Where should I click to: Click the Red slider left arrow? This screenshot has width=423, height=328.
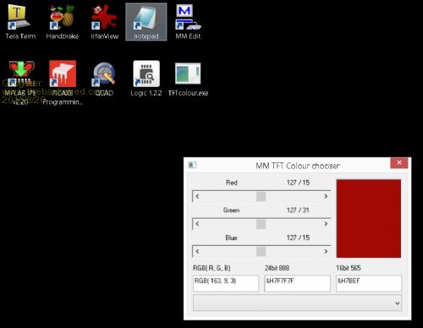pos(197,196)
